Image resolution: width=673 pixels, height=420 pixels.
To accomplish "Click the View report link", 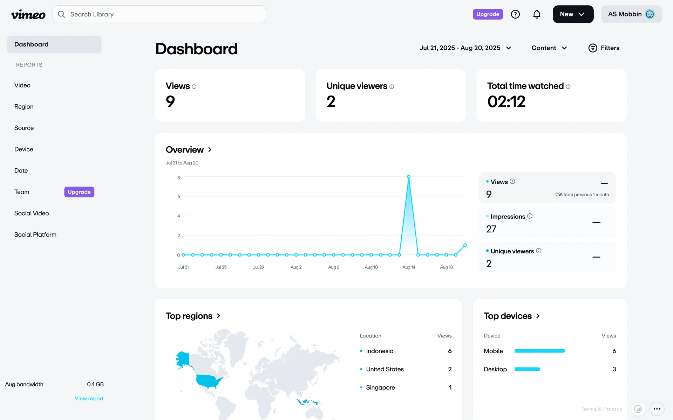I will pyautogui.click(x=89, y=398).
